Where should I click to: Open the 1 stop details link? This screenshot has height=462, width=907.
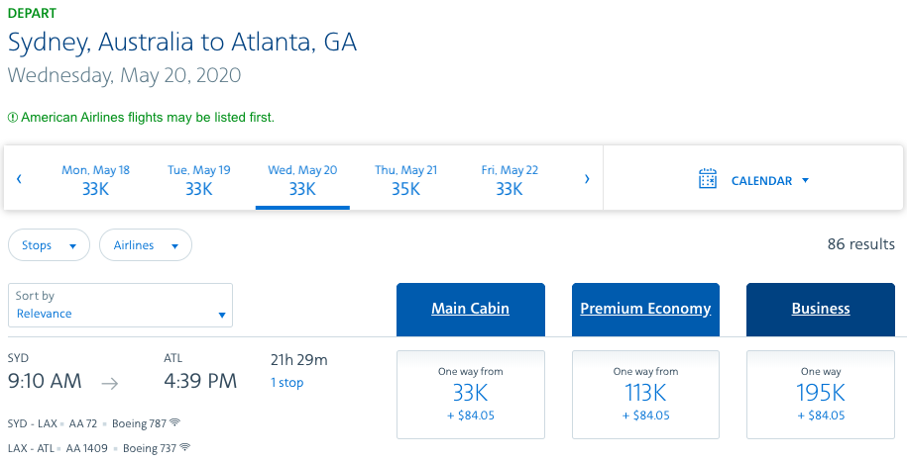pyautogui.click(x=286, y=382)
